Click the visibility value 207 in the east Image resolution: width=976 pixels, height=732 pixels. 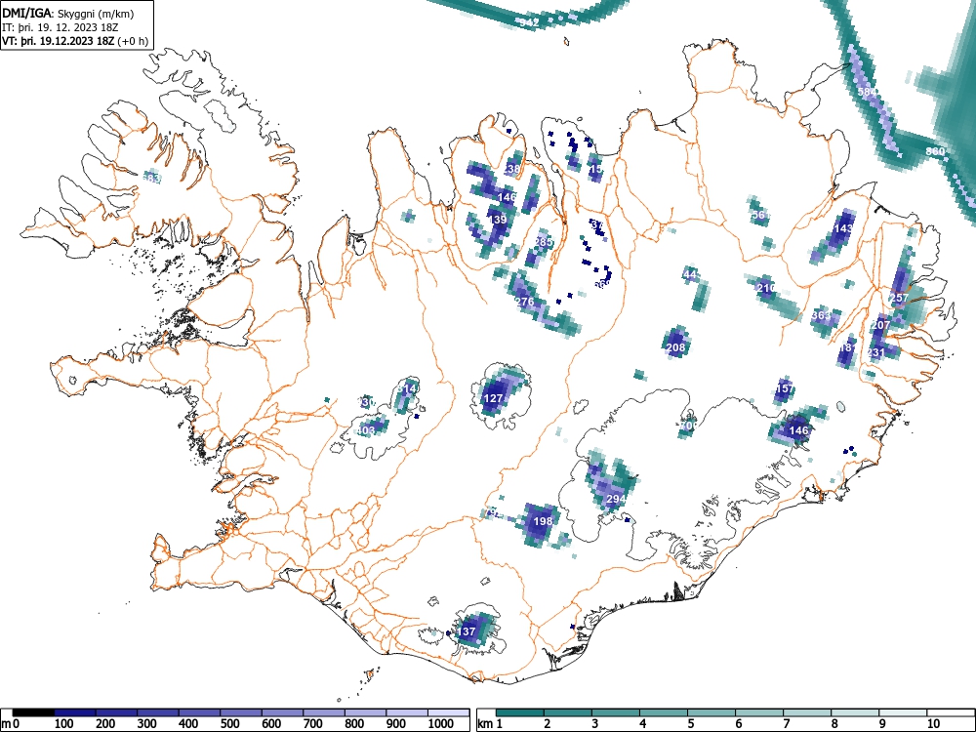click(x=880, y=324)
